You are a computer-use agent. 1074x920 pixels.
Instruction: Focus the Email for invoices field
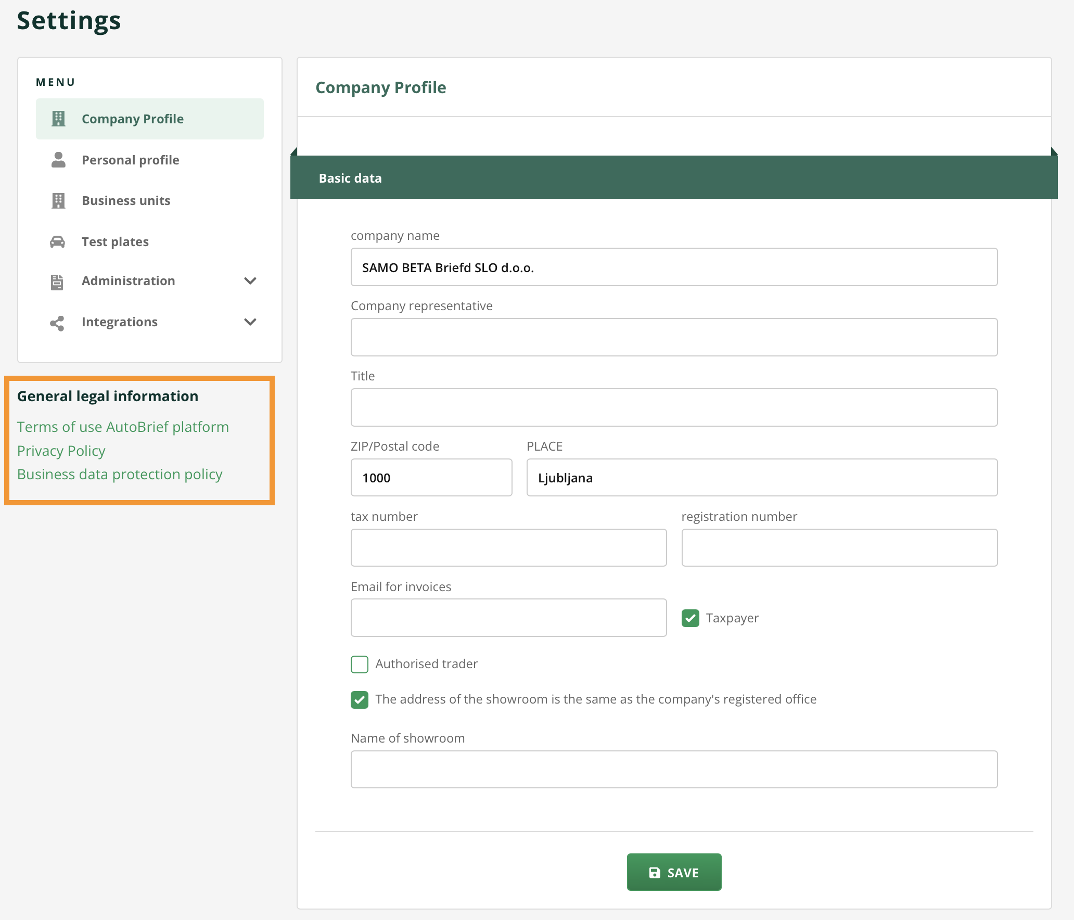tap(508, 618)
